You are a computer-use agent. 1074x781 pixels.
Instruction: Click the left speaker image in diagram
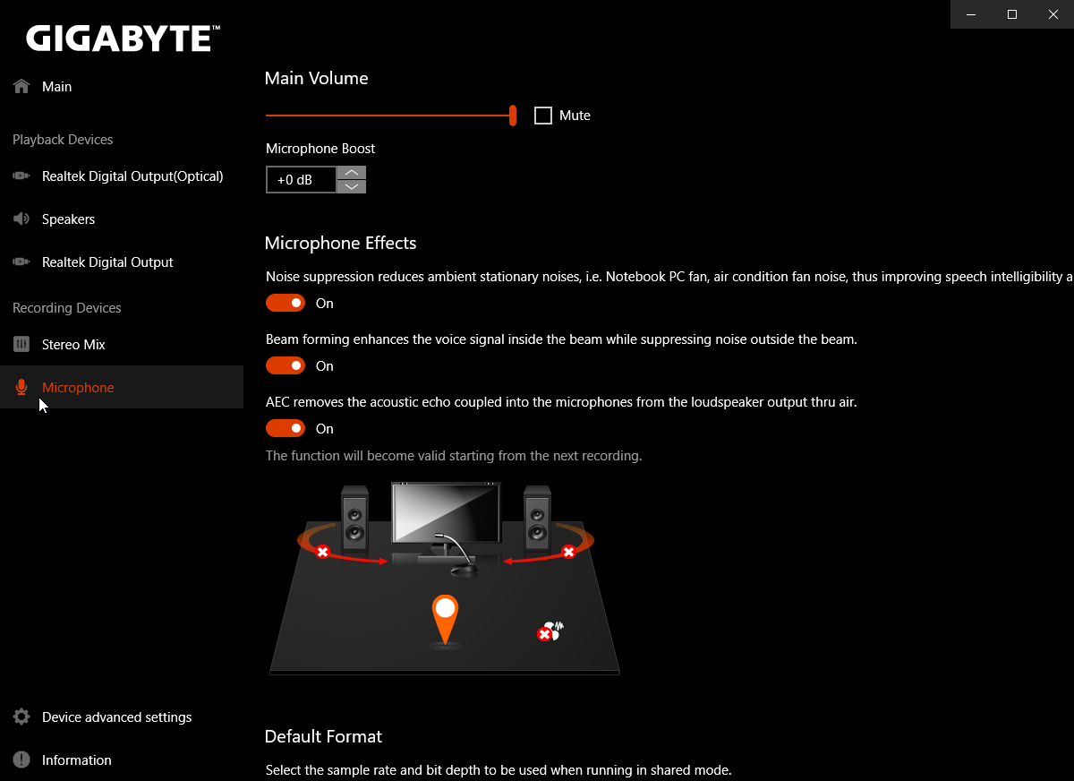click(x=355, y=517)
